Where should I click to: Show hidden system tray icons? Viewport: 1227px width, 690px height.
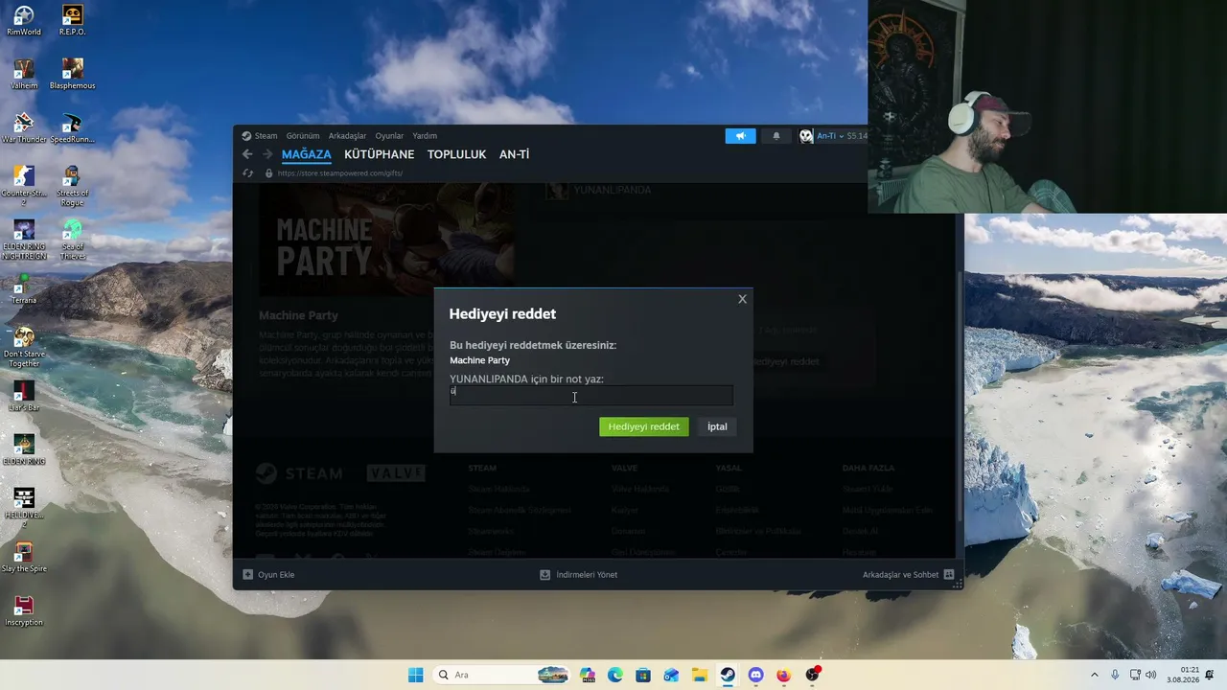pos(1094,675)
